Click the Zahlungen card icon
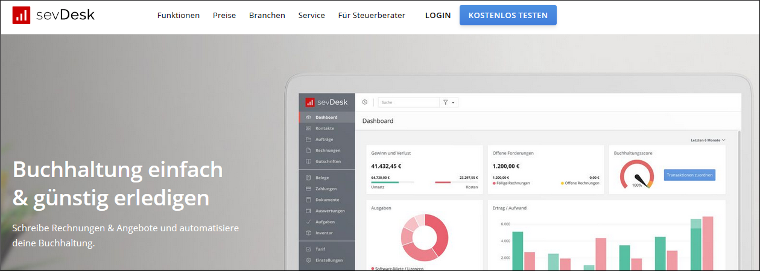 tap(308, 188)
